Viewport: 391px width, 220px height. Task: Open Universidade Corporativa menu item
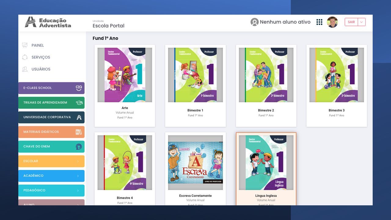[51, 117]
